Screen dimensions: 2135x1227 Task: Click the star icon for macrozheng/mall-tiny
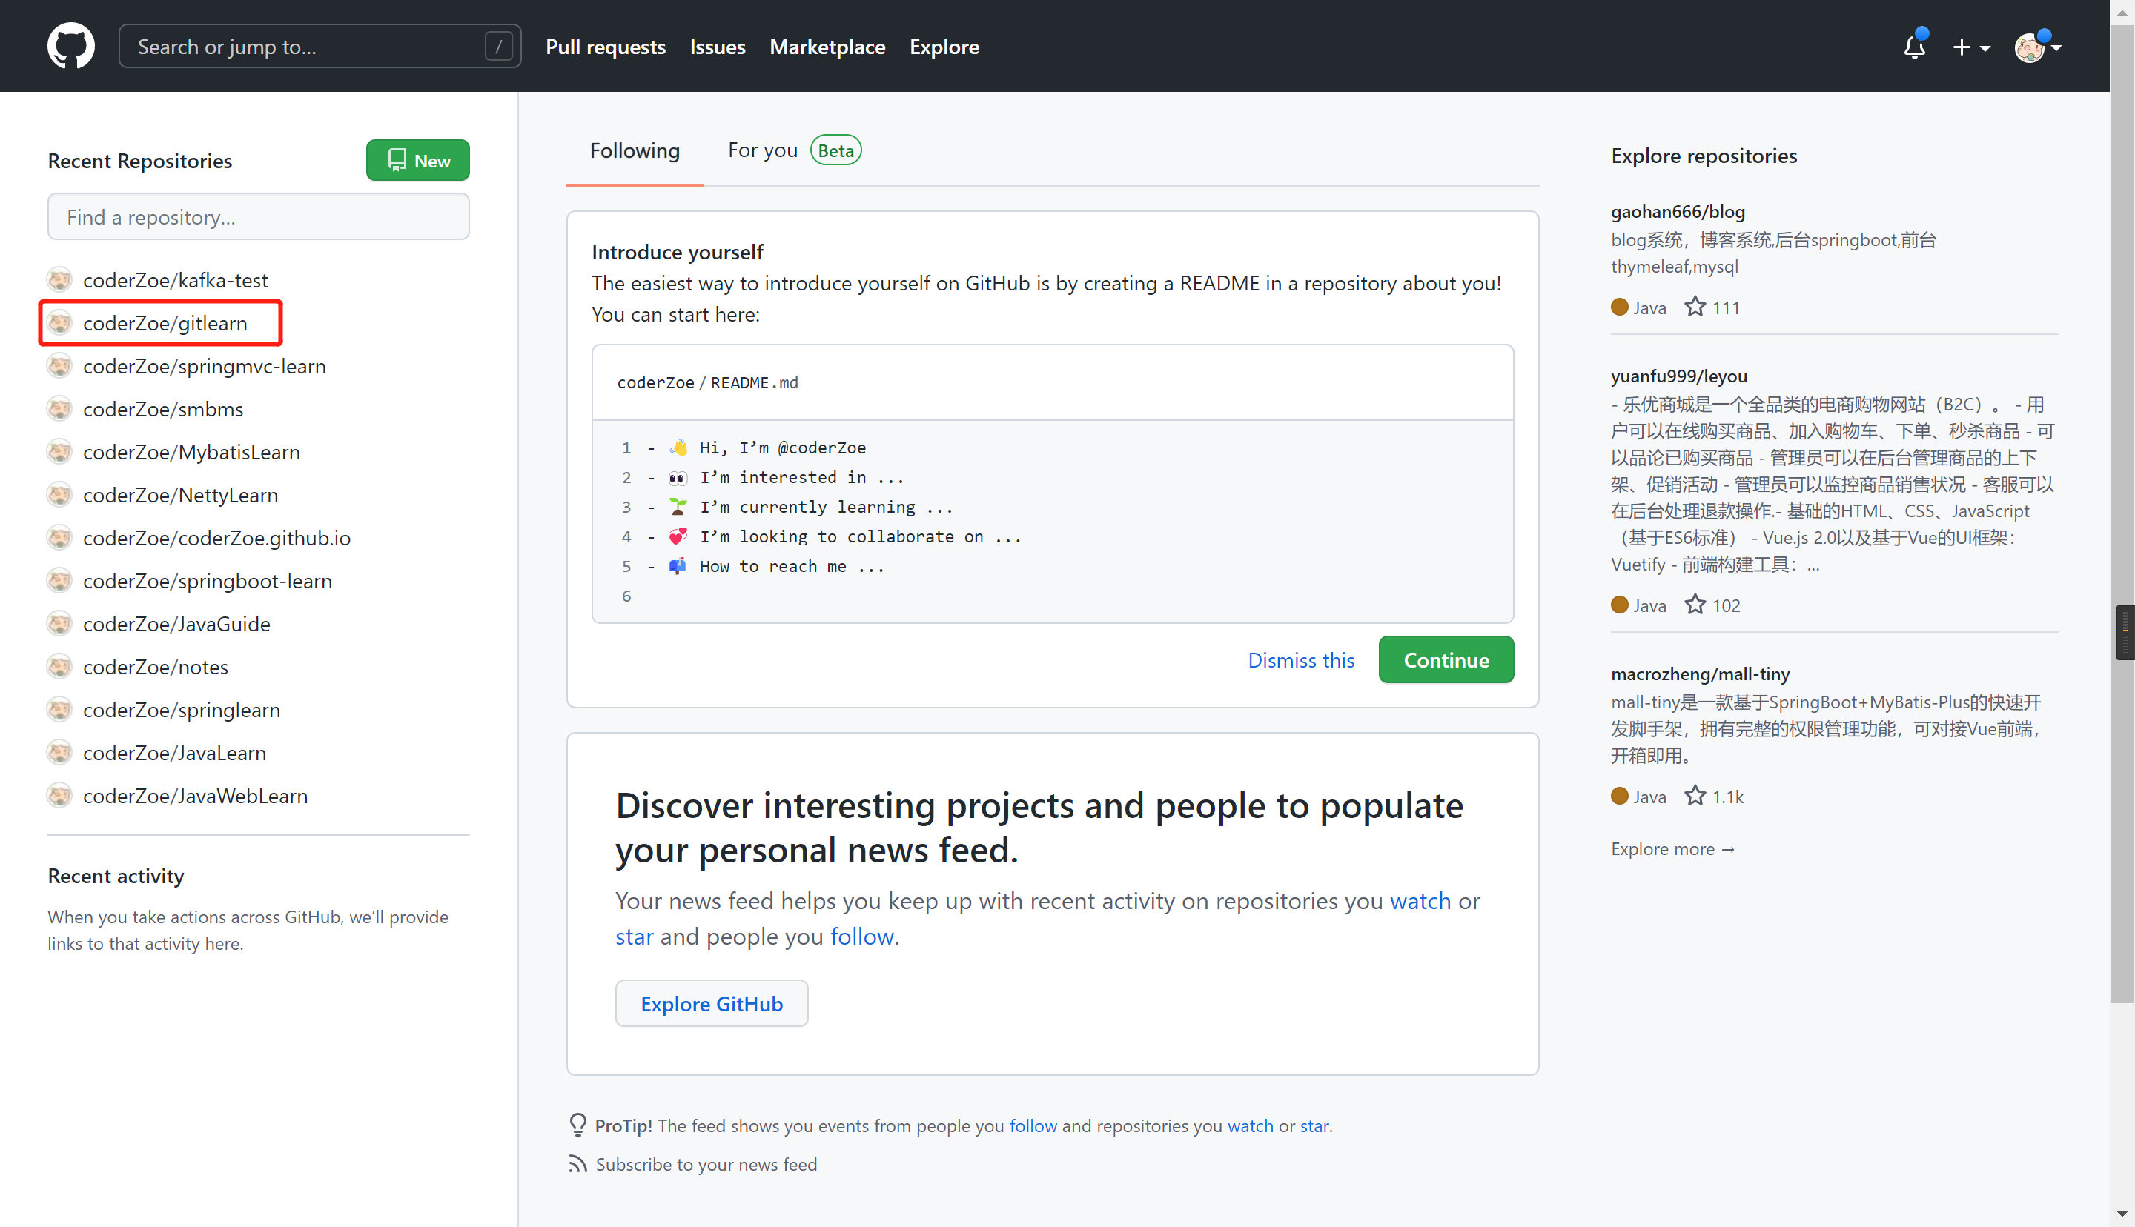tap(1695, 796)
